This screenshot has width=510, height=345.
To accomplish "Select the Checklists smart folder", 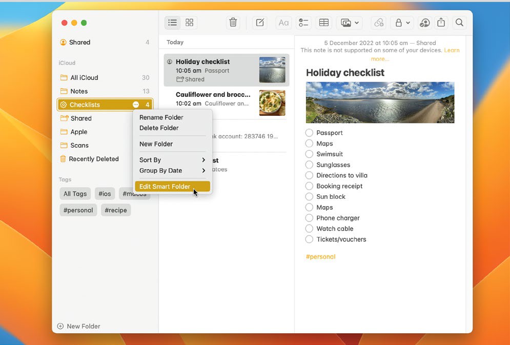I will [105, 105].
